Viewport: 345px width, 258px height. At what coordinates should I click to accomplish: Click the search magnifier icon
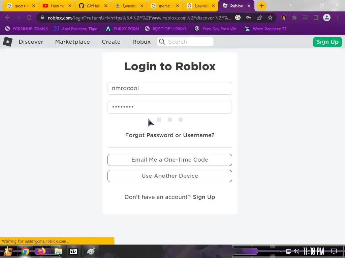click(x=162, y=42)
